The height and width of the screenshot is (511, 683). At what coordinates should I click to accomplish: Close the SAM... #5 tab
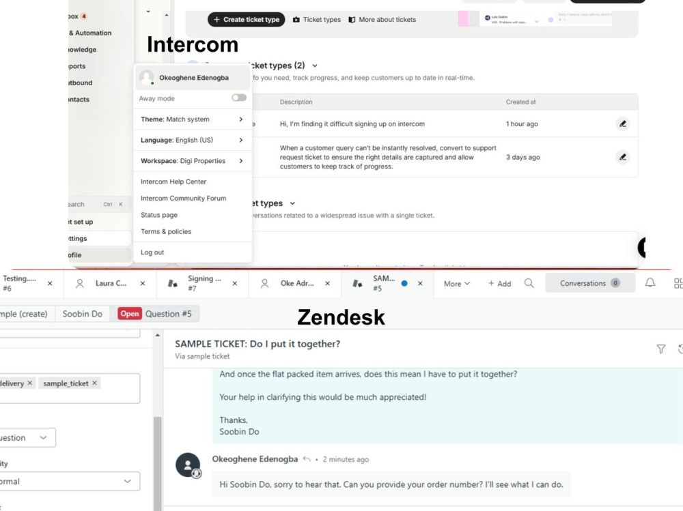420,283
